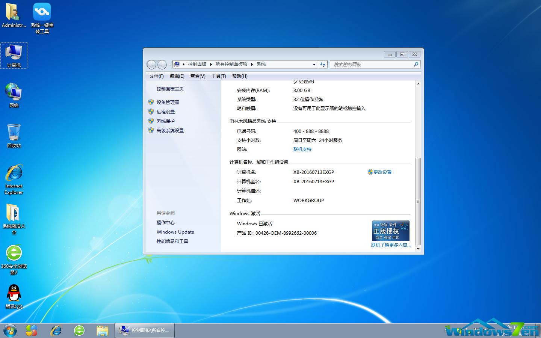
Task: Launch 360浏览器 from the taskbar
Action: pyautogui.click(x=79, y=330)
